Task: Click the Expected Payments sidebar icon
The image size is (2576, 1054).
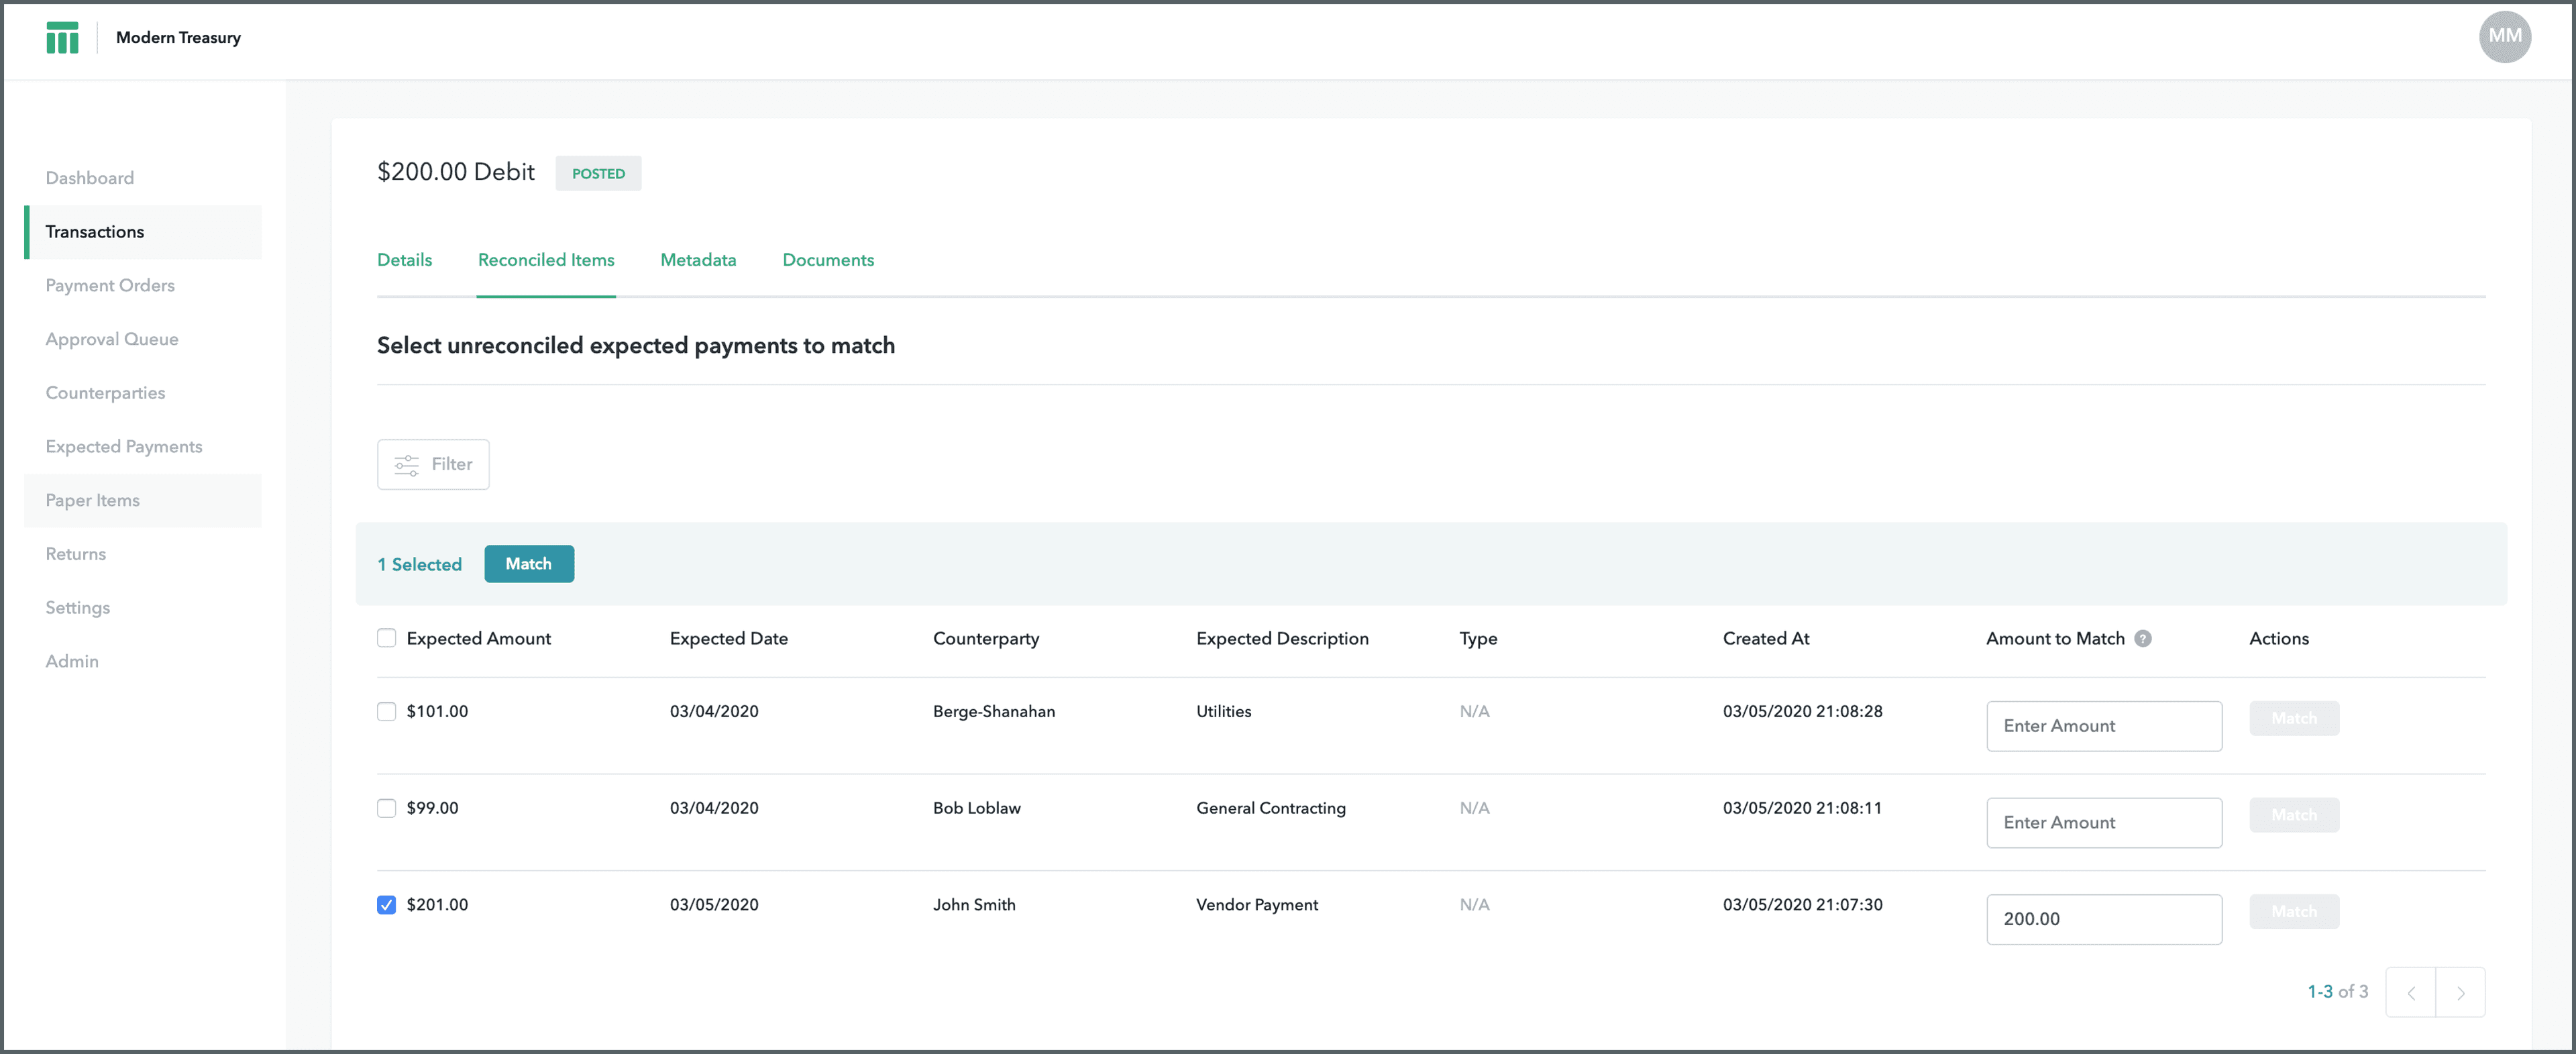Action: [x=123, y=445]
